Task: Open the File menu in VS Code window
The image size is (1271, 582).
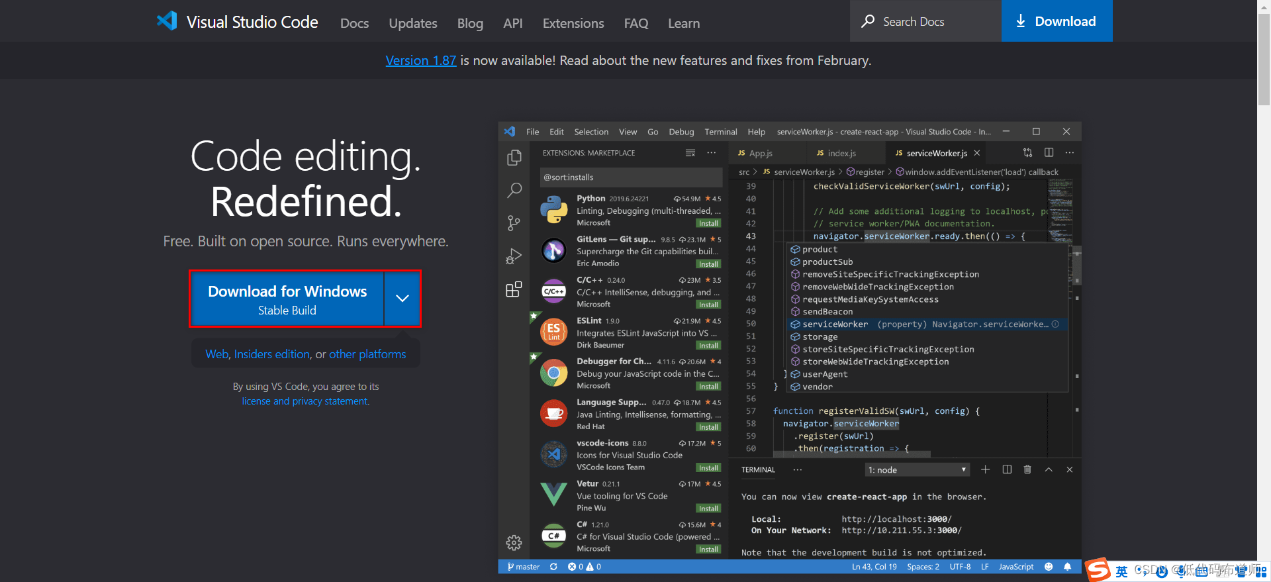Action: click(x=533, y=132)
